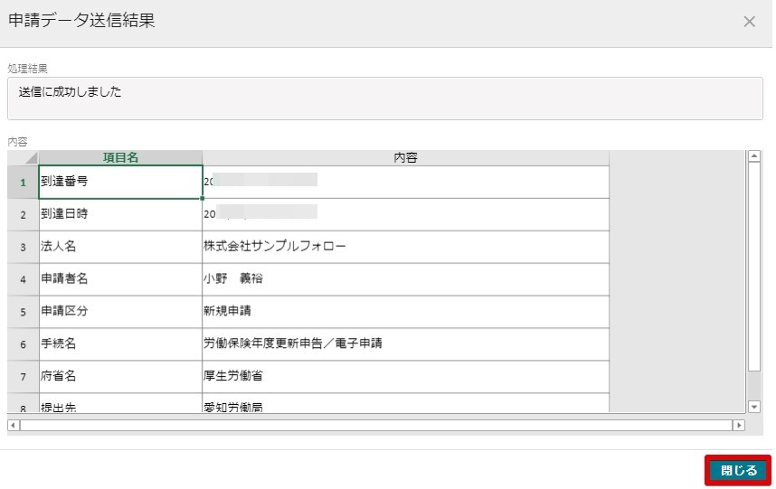
Task: Click the 厚生労働省 cell
Action: tap(406, 377)
